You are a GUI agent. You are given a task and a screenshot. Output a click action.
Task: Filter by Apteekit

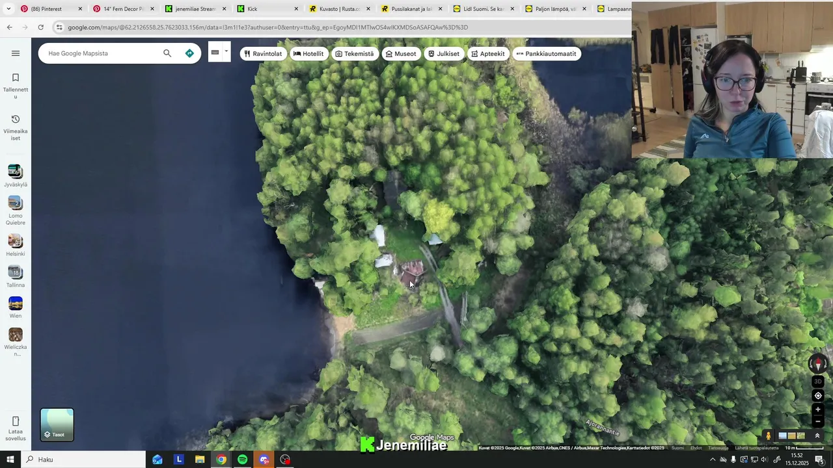[488, 54]
